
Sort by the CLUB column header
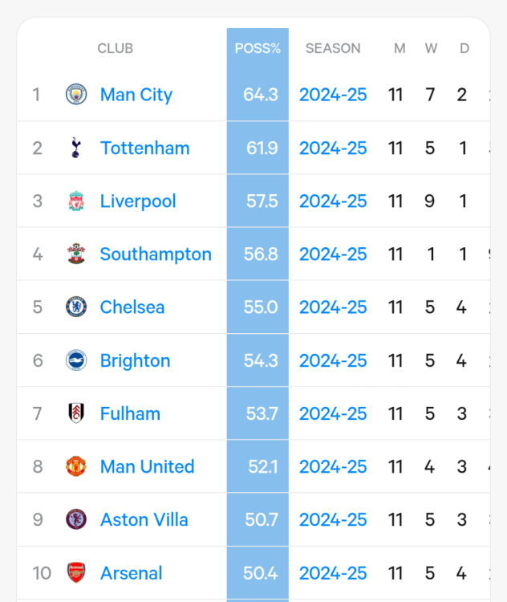(x=115, y=49)
